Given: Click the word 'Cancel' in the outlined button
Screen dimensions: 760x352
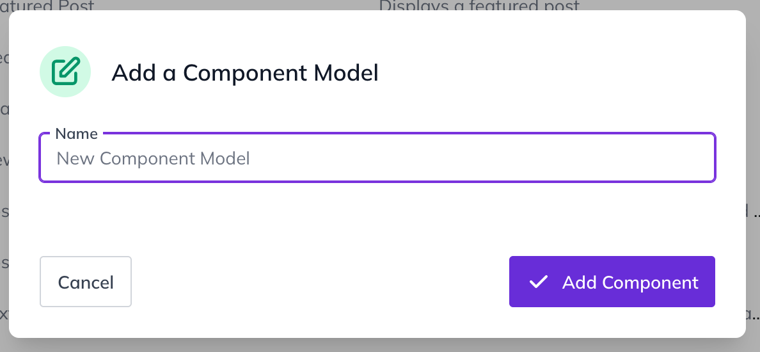Looking at the screenshot, I should click(85, 282).
